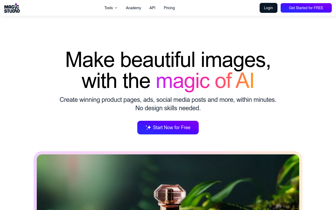Click Start Now for Free

click(x=168, y=128)
